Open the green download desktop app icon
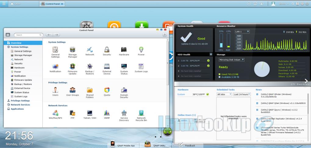Screen dimensions: 311x148 click(x=141, y=25)
